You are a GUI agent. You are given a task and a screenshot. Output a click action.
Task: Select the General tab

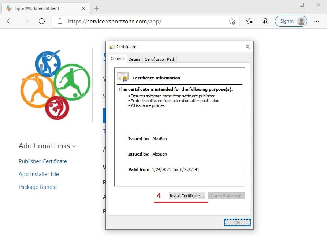tap(118, 59)
